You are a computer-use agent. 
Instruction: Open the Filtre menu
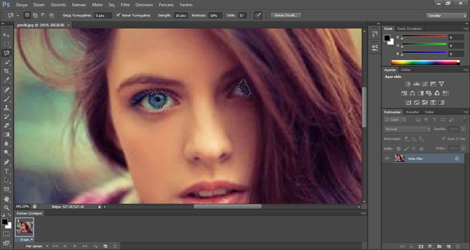(125, 5)
